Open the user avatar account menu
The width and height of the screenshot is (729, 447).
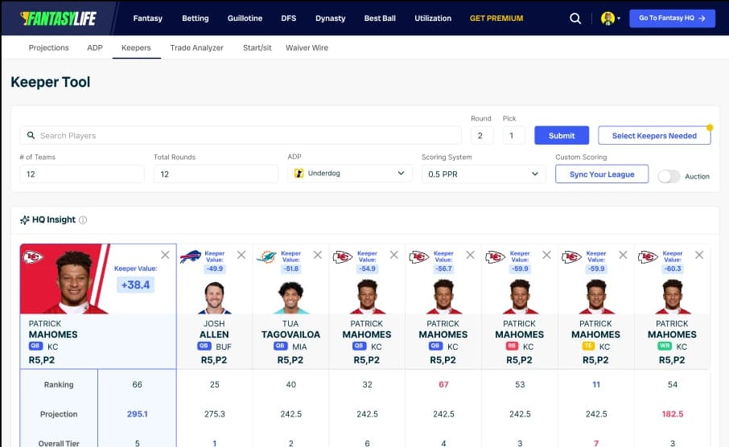click(607, 18)
